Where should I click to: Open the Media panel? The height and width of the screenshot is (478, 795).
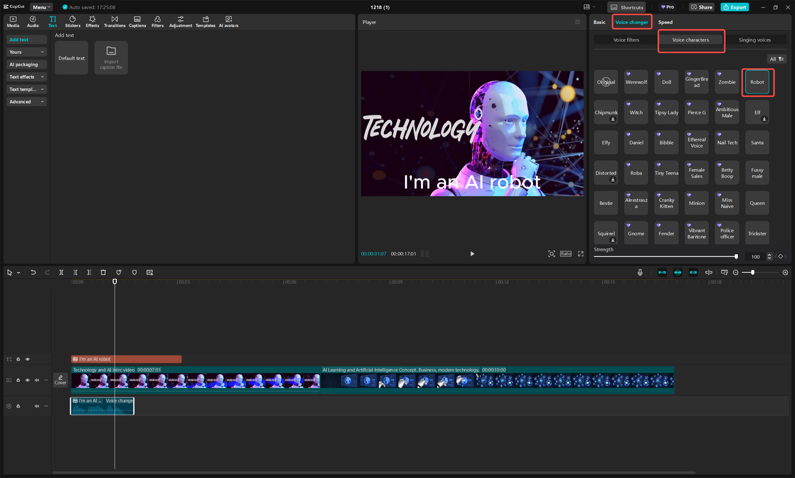pyautogui.click(x=13, y=22)
